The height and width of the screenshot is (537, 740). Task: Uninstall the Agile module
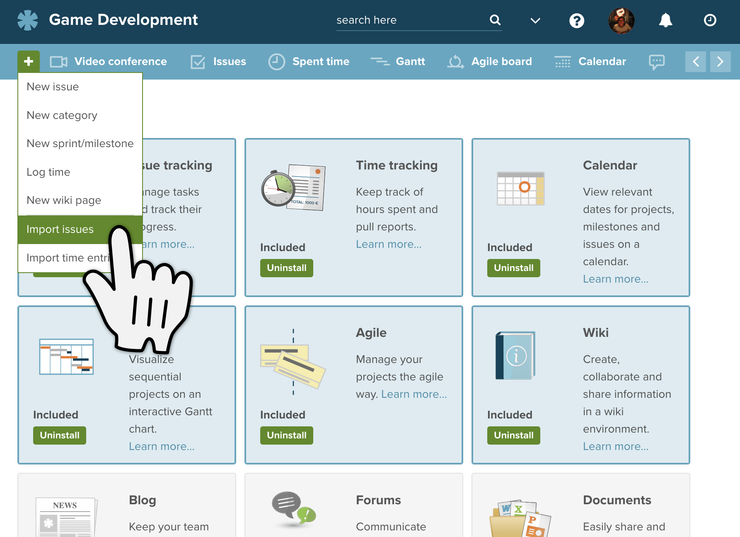click(x=287, y=435)
